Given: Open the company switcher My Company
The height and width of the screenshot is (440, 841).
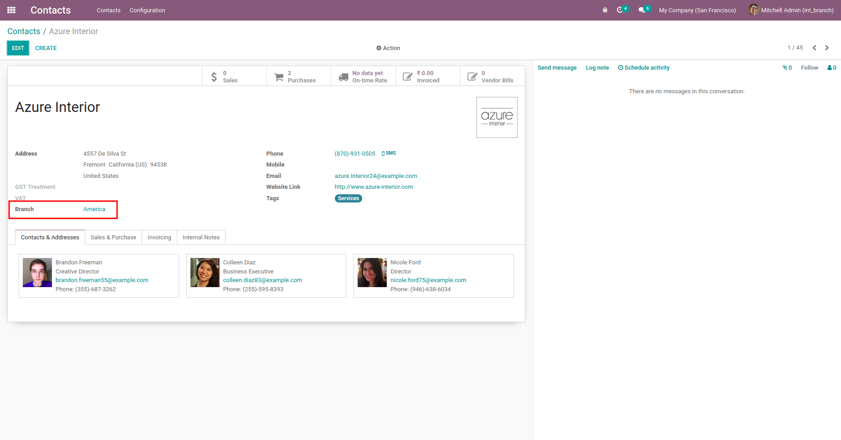Looking at the screenshot, I should pyautogui.click(x=697, y=10).
